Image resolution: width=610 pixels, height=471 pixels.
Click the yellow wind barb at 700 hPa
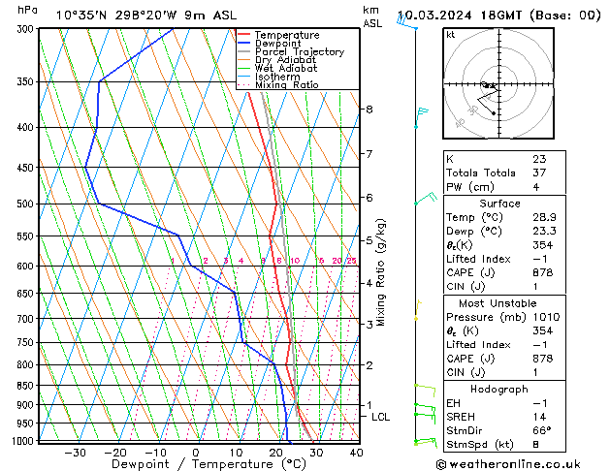(418, 310)
